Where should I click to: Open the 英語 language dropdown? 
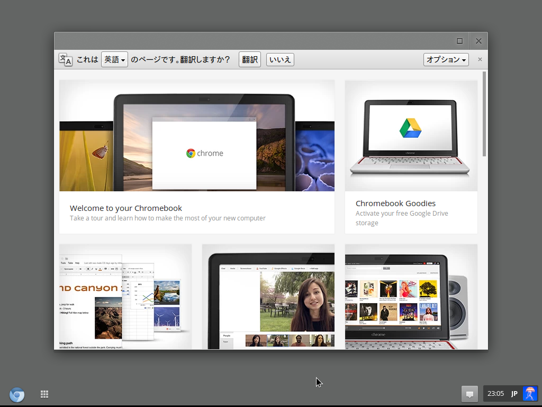coord(114,59)
